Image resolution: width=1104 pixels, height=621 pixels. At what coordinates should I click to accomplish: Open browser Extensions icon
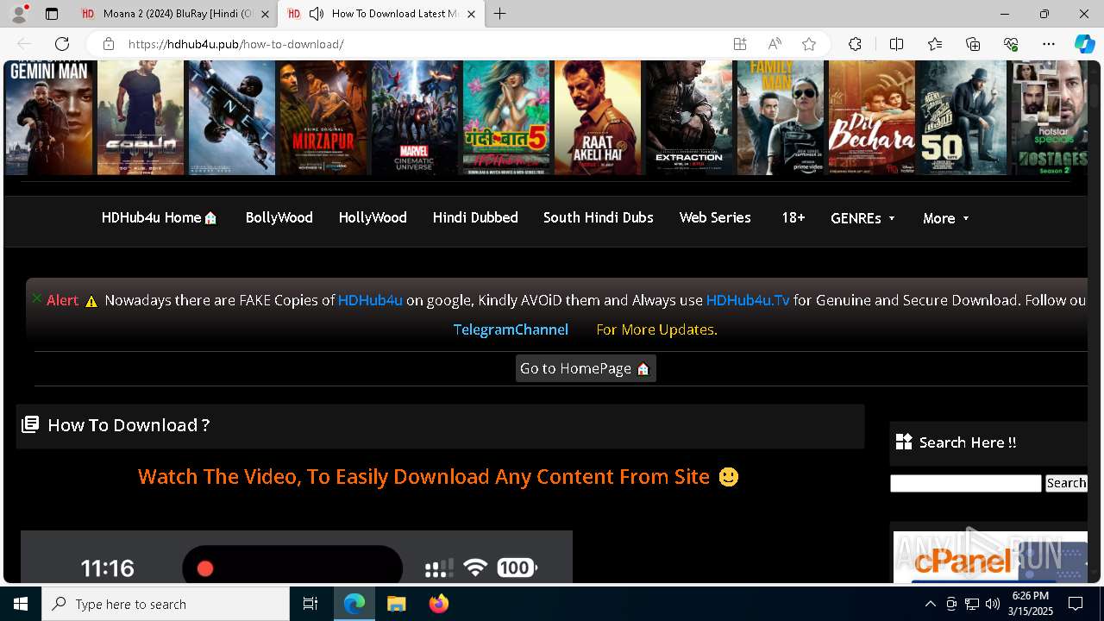(x=855, y=44)
